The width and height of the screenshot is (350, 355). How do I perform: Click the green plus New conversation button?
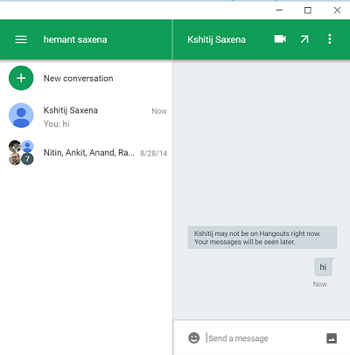point(21,78)
